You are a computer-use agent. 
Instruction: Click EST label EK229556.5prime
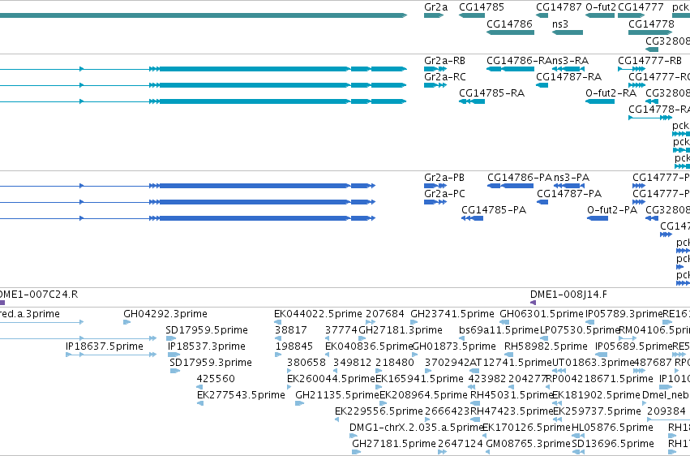(x=379, y=412)
